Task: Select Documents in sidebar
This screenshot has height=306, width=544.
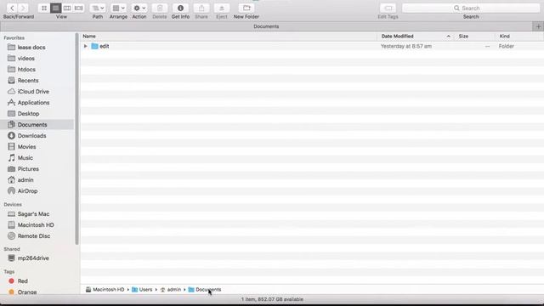Action: (x=32, y=125)
